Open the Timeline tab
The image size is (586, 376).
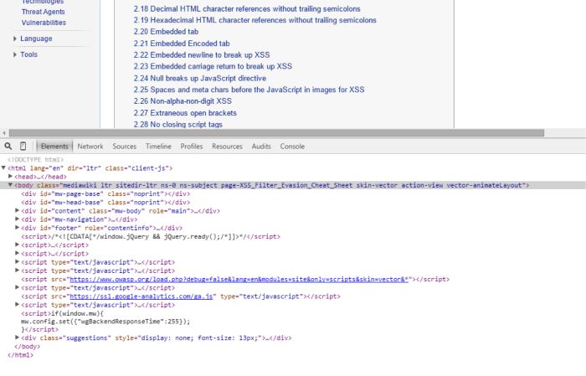pyautogui.click(x=158, y=147)
